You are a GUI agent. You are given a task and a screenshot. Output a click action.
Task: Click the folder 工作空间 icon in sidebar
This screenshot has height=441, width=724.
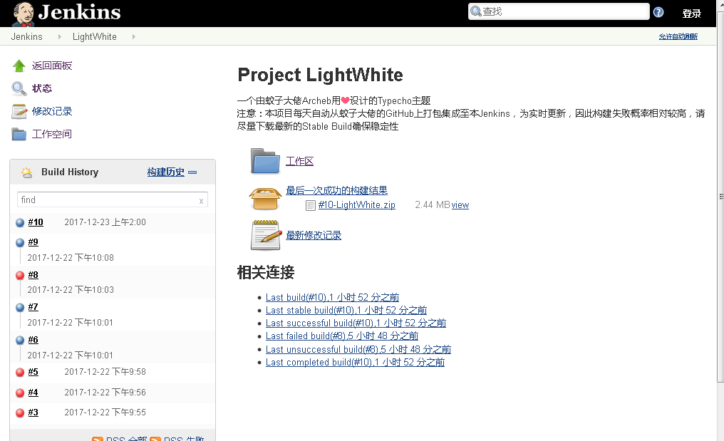pyautogui.click(x=19, y=134)
